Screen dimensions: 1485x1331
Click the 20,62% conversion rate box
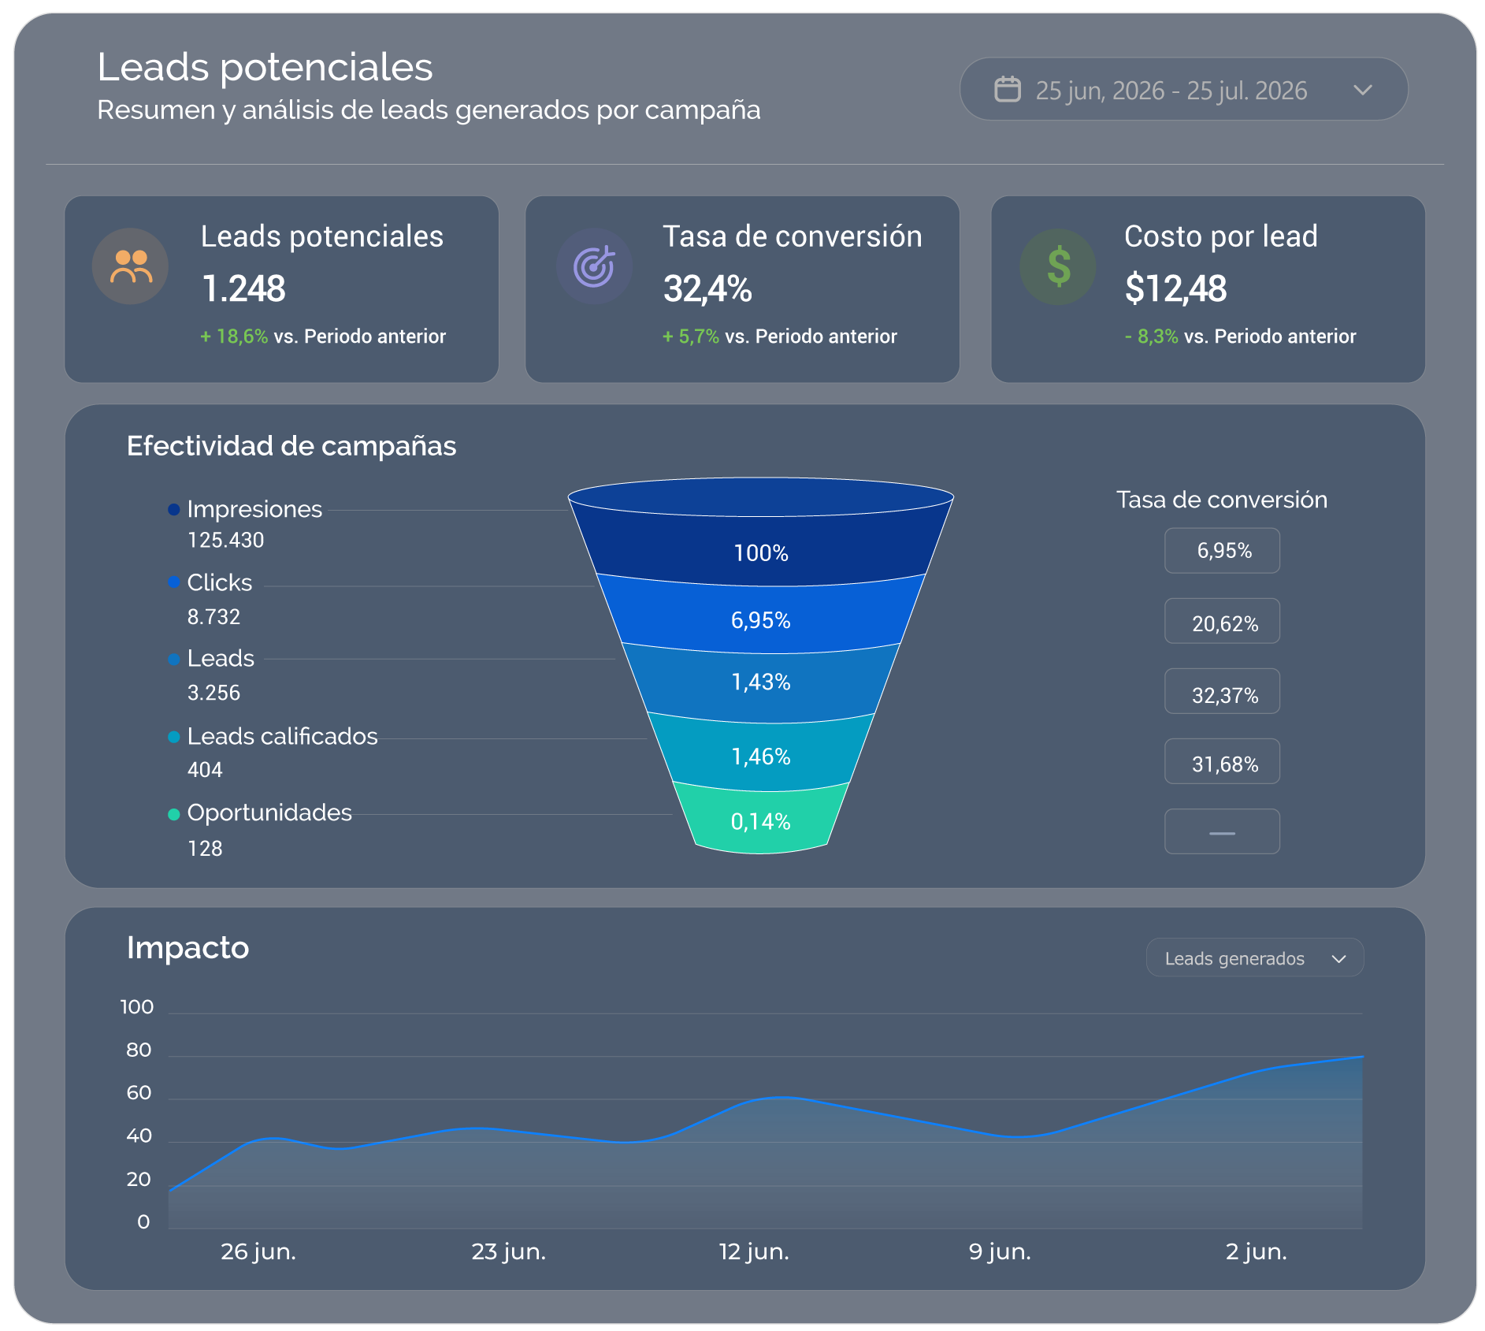tap(1222, 621)
